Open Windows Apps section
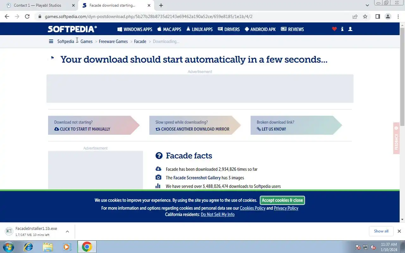The height and width of the screenshot is (253, 405). click(x=135, y=29)
